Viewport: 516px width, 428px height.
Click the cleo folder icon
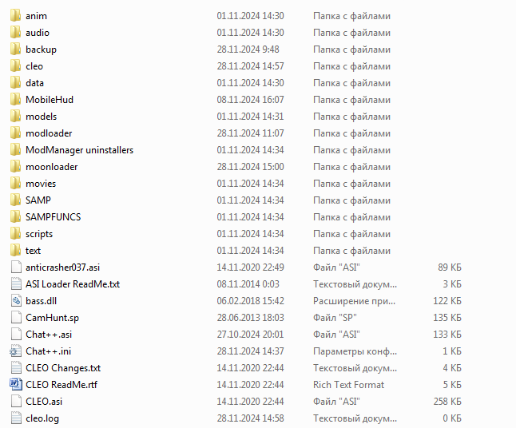point(15,66)
